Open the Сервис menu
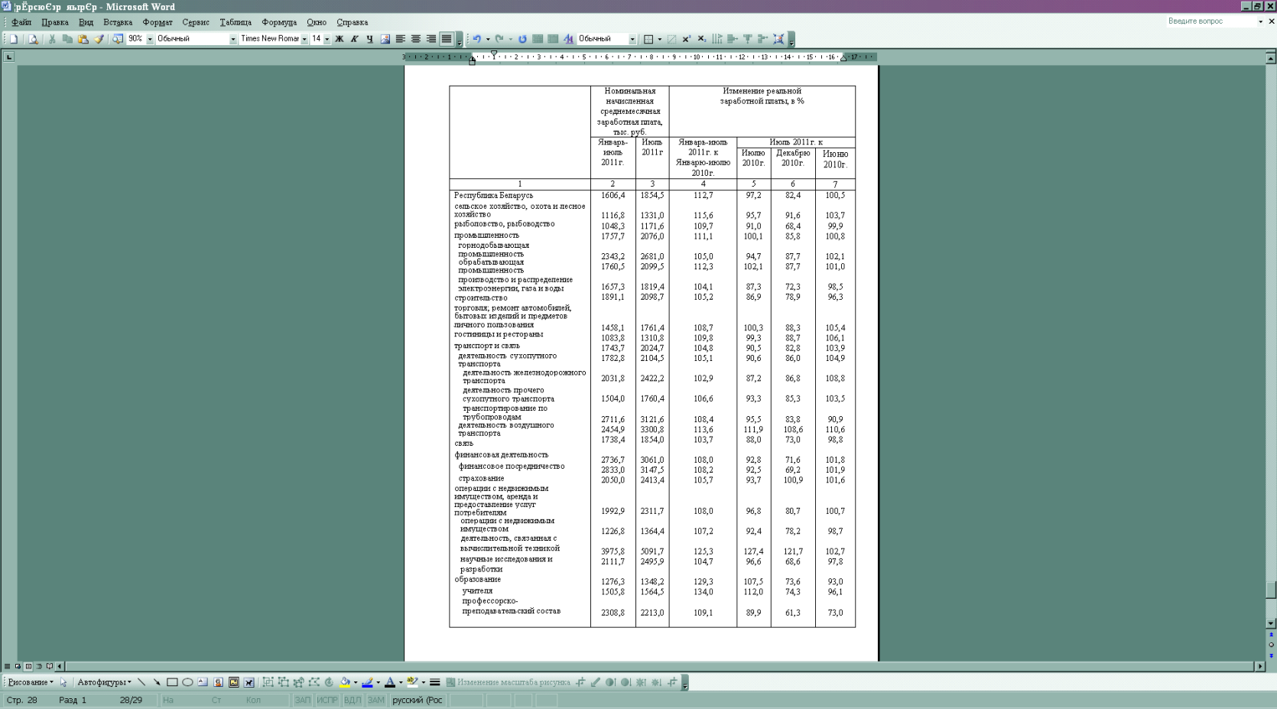Viewport: 1277px width, 709px height. pos(196,22)
